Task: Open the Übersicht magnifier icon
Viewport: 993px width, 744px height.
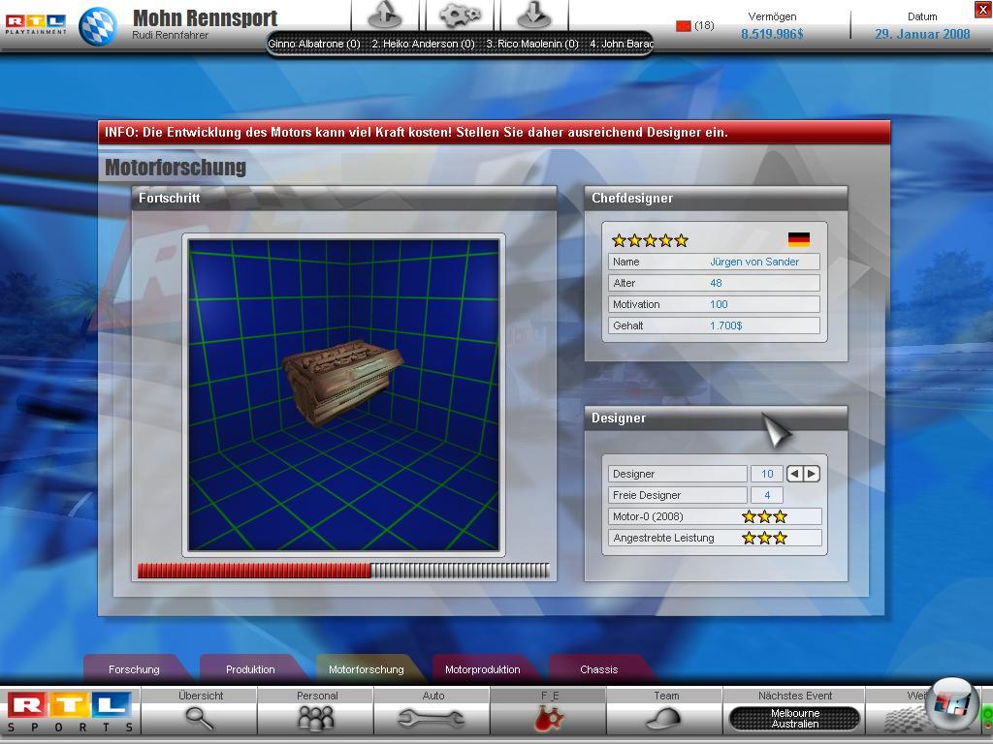Action: click(200, 718)
